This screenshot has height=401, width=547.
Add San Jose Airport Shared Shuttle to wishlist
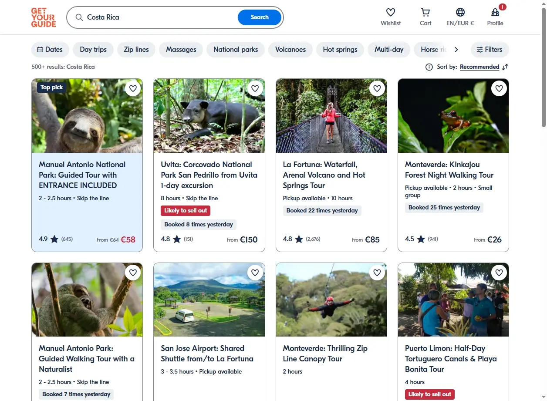pyautogui.click(x=255, y=273)
